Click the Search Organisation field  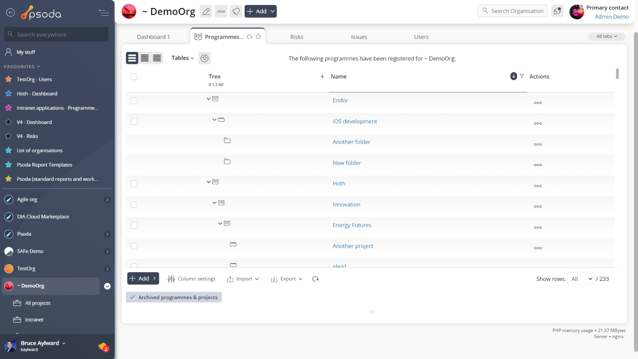point(513,11)
